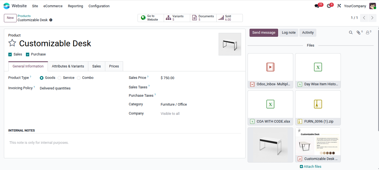This screenshot has height=170, width=379.
Task: Open the activities clock icon
Action: pyautogui.click(x=329, y=6)
